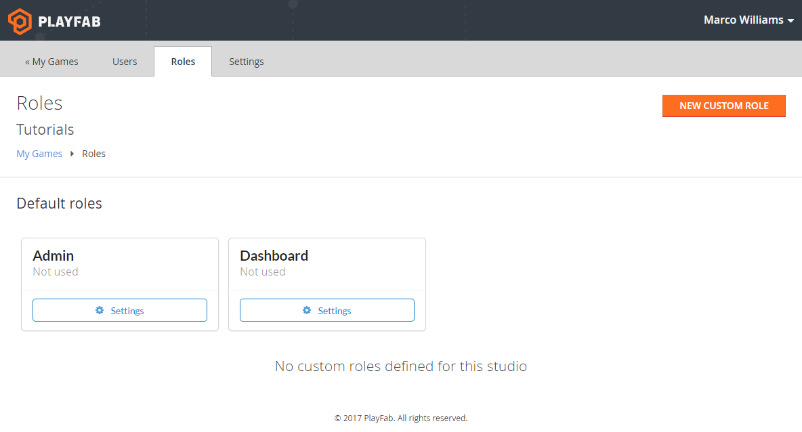Click the Admin role card title
The height and width of the screenshot is (432, 802).
pos(54,256)
